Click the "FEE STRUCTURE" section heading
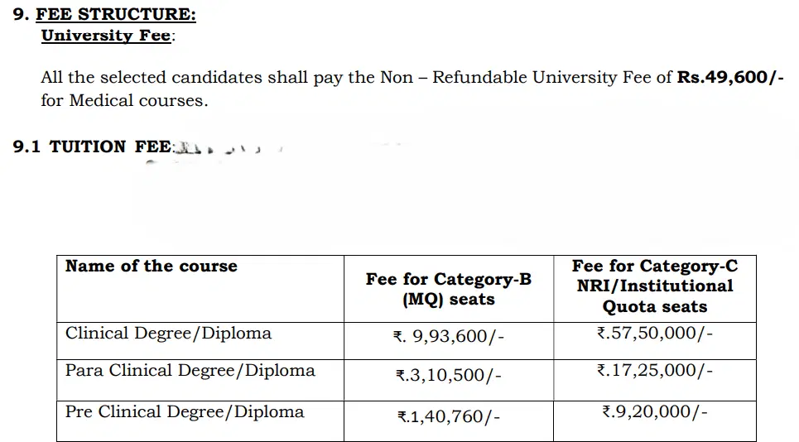Screen dimensions: 799x442 116,15
